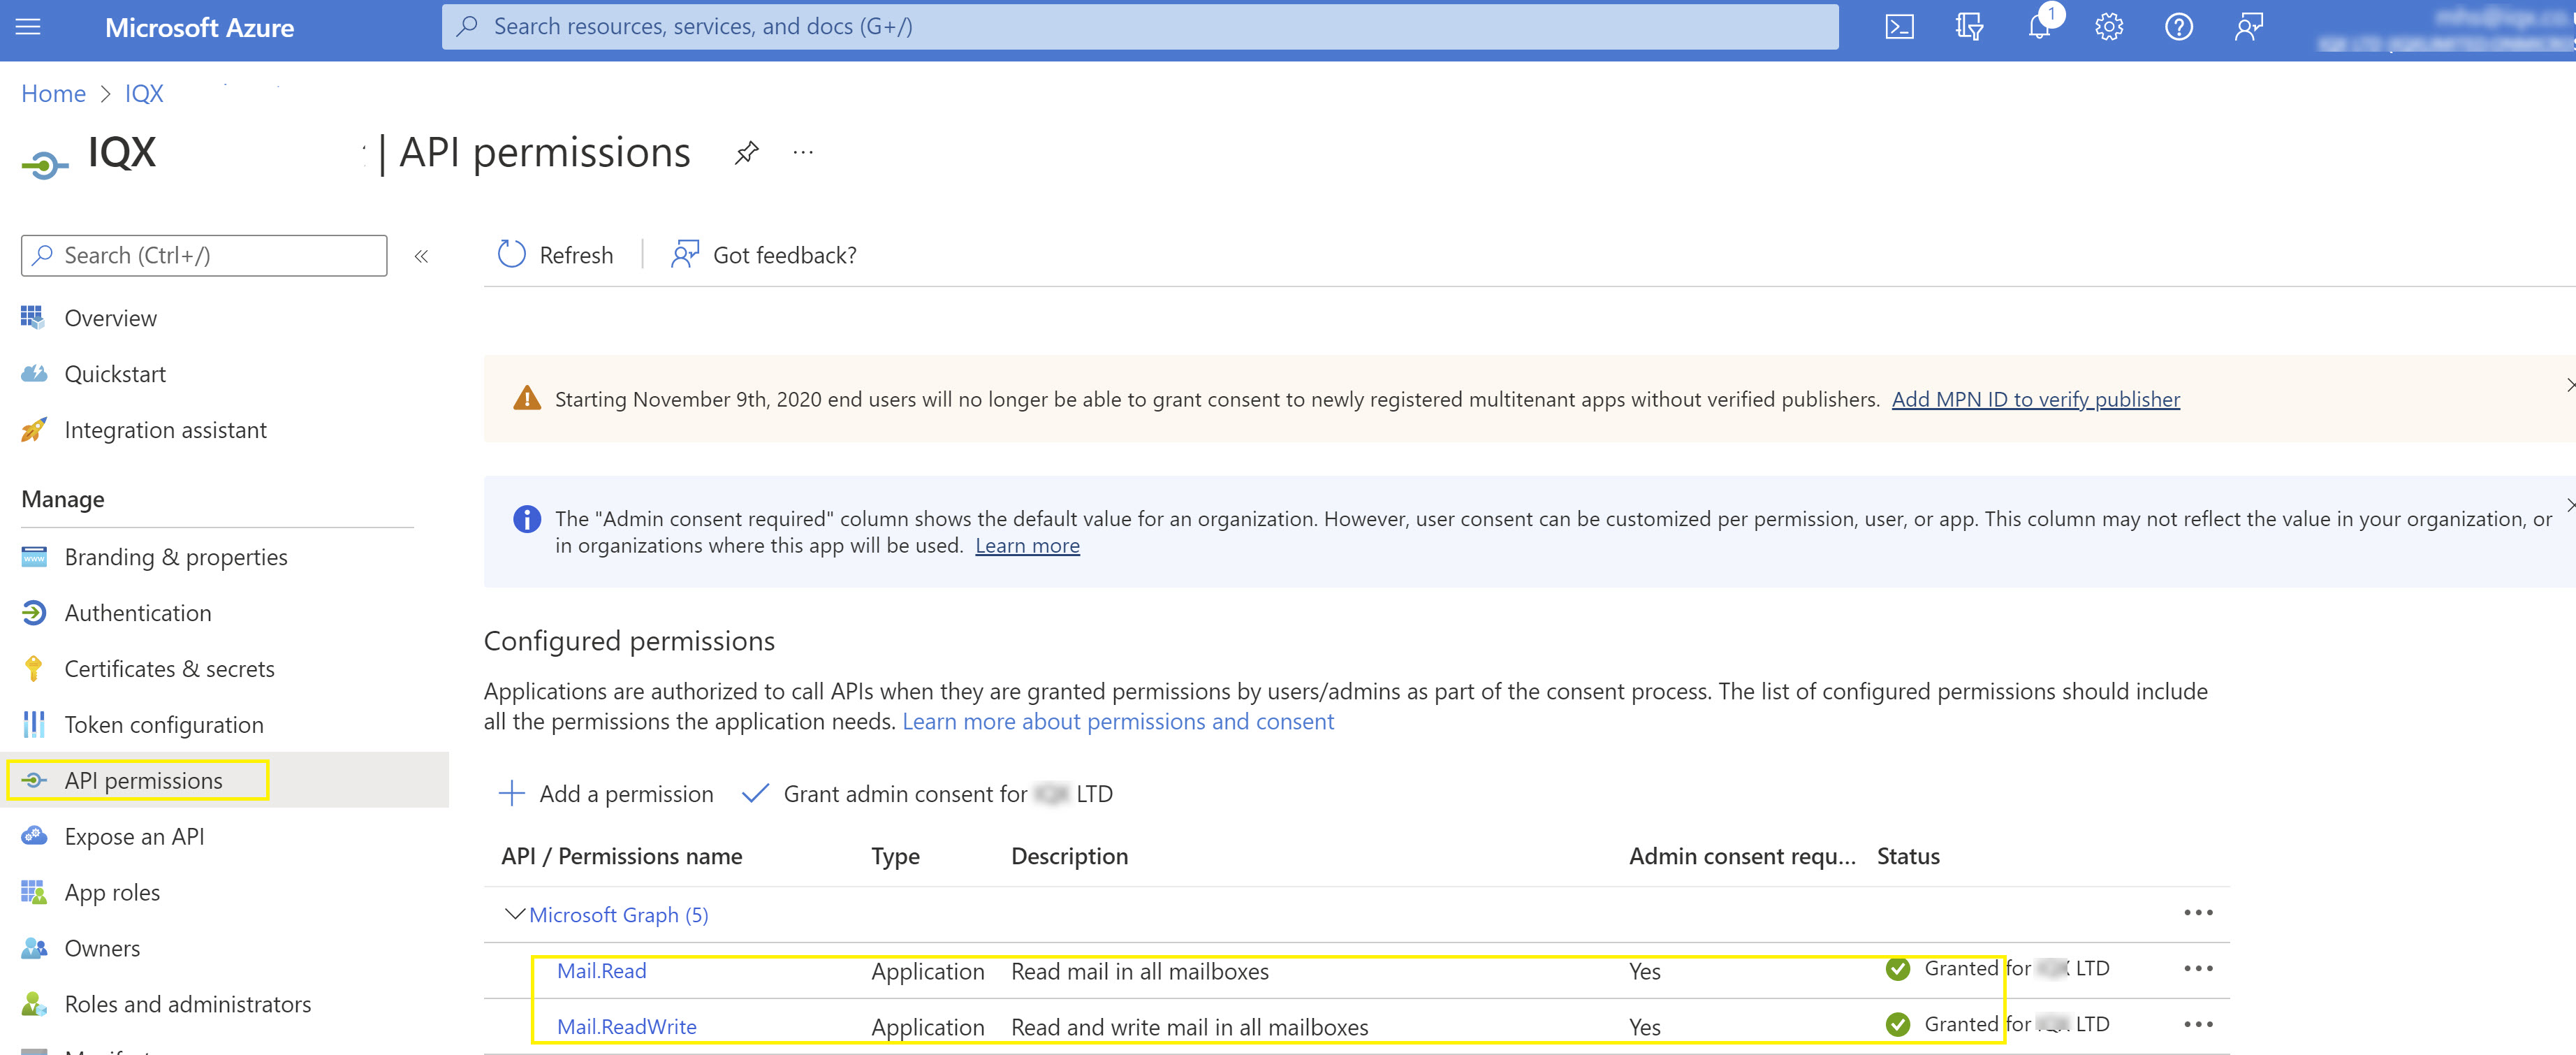
Task: Open the notifications bell
Action: point(2039,27)
